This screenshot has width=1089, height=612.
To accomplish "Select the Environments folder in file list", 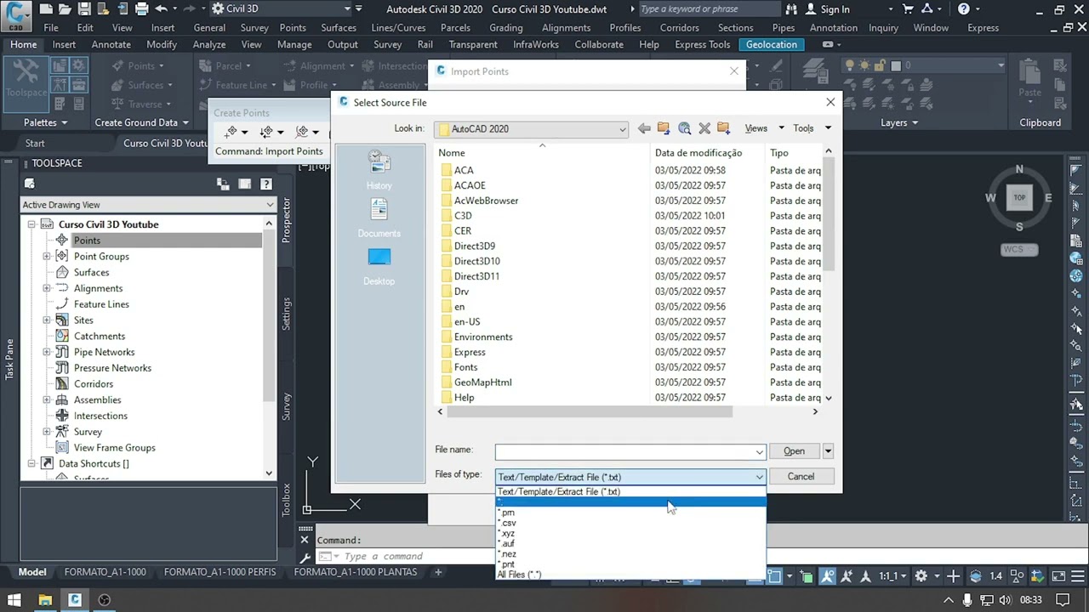I will (483, 337).
